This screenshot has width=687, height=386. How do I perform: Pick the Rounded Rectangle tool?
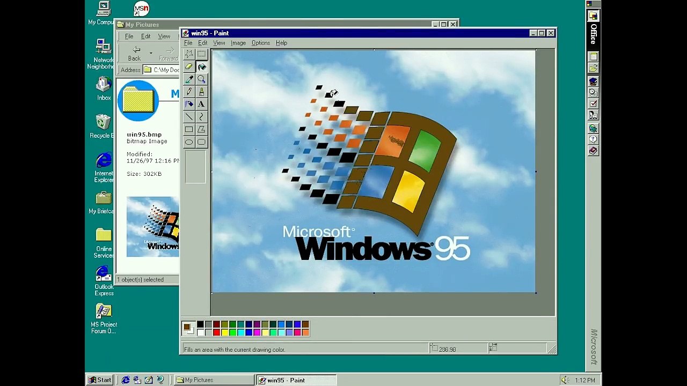[x=201, y=142]
